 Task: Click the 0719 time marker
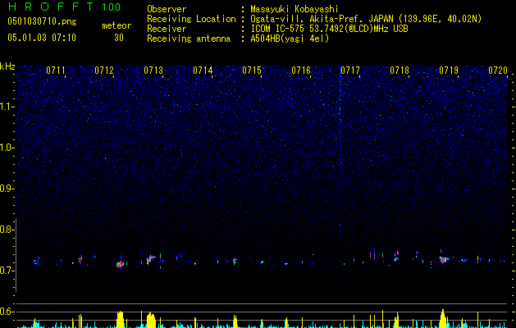point(449,71)
